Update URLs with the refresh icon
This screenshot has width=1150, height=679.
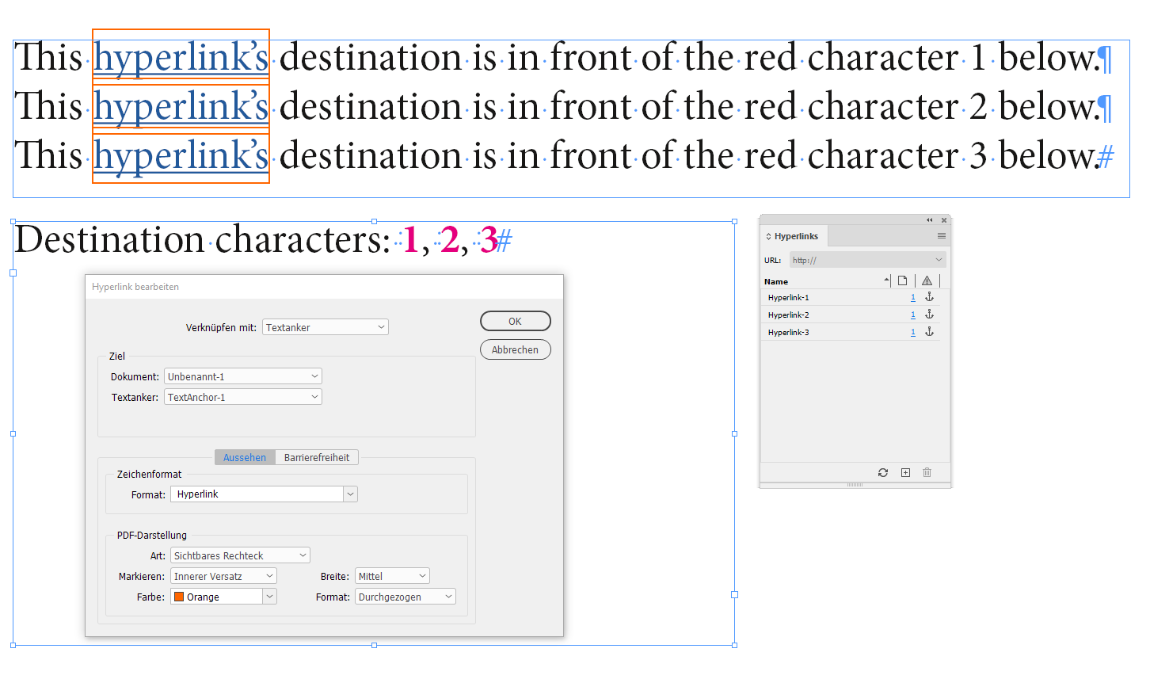[x=882, y=472]
